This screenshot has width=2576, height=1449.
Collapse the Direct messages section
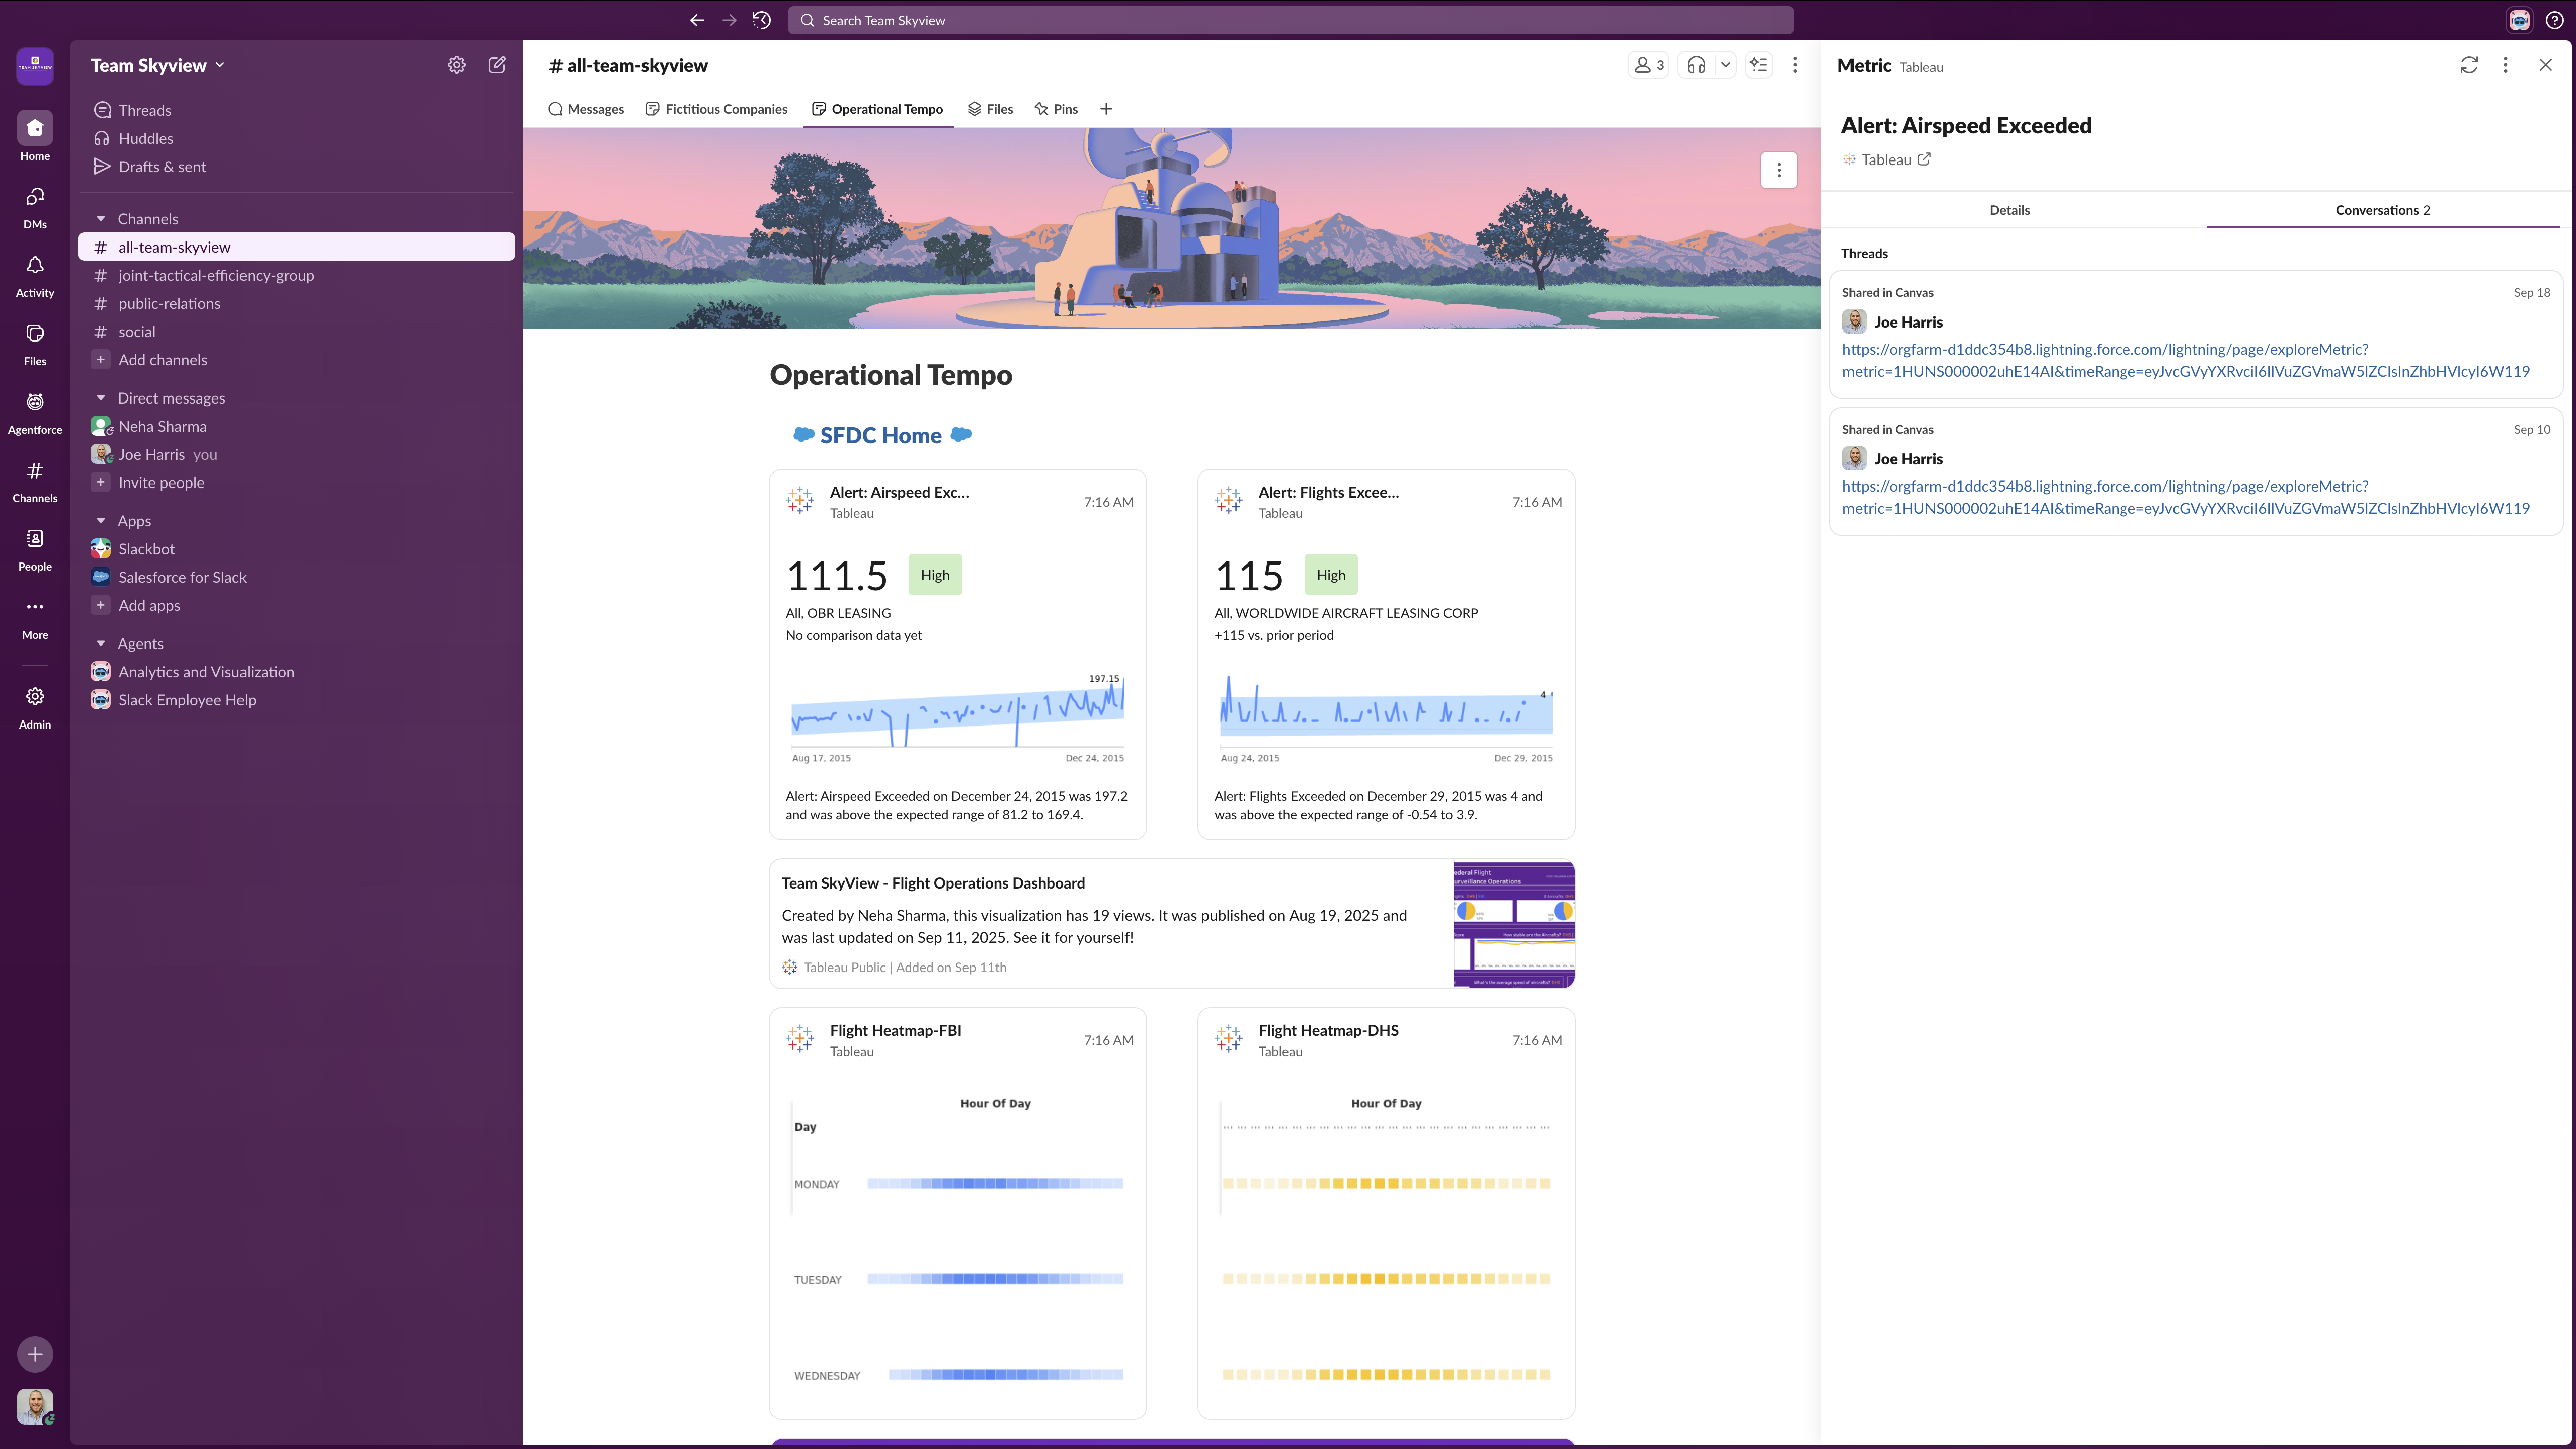point(101,398)
